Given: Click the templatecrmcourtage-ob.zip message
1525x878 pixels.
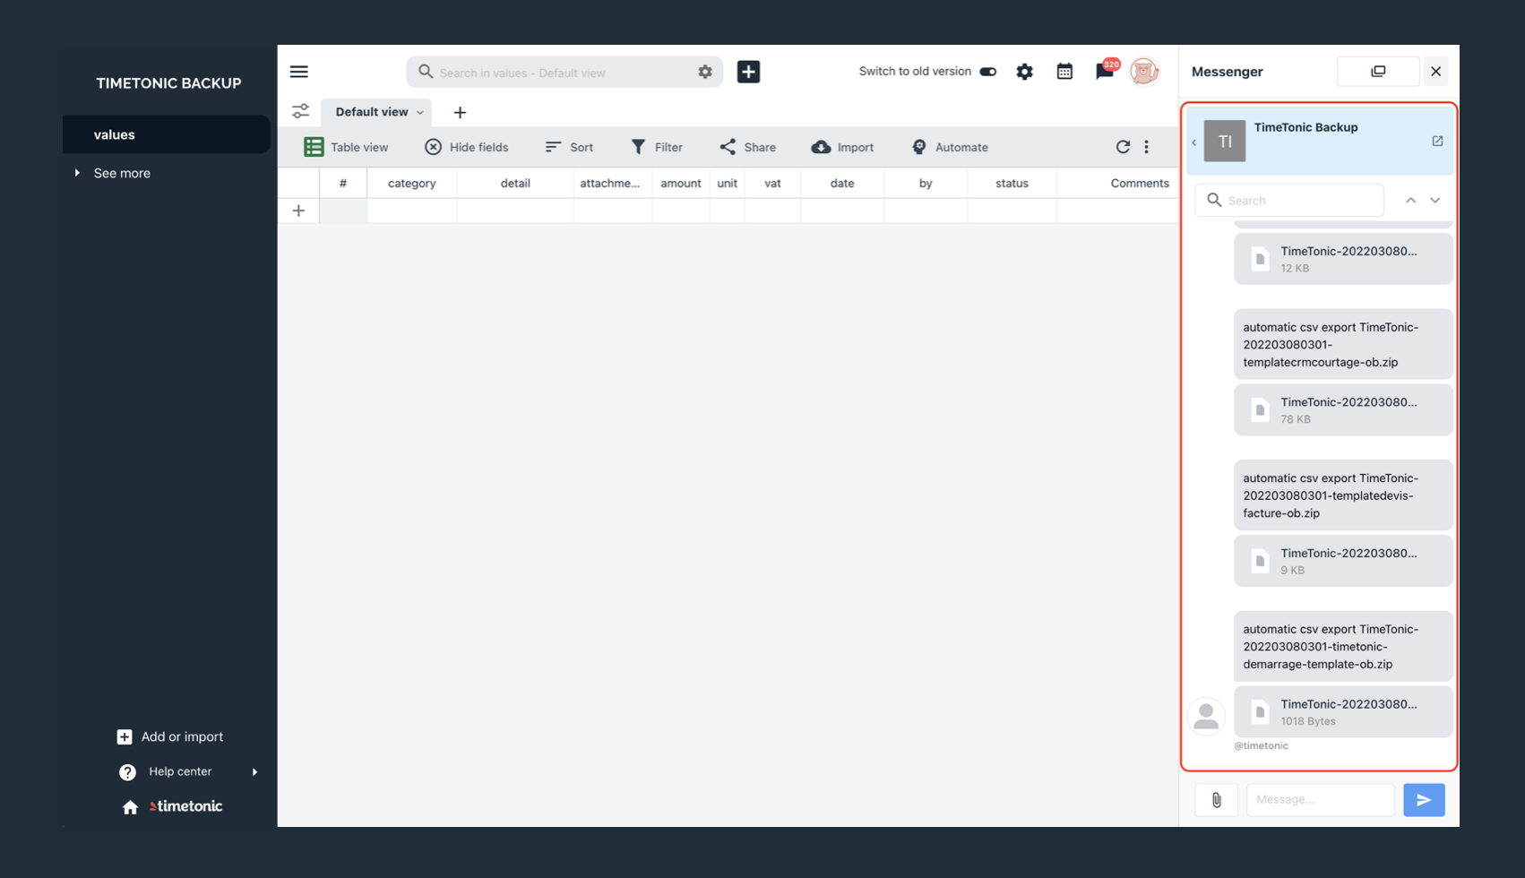Looking at the screenshot, I should (1343, 344).
